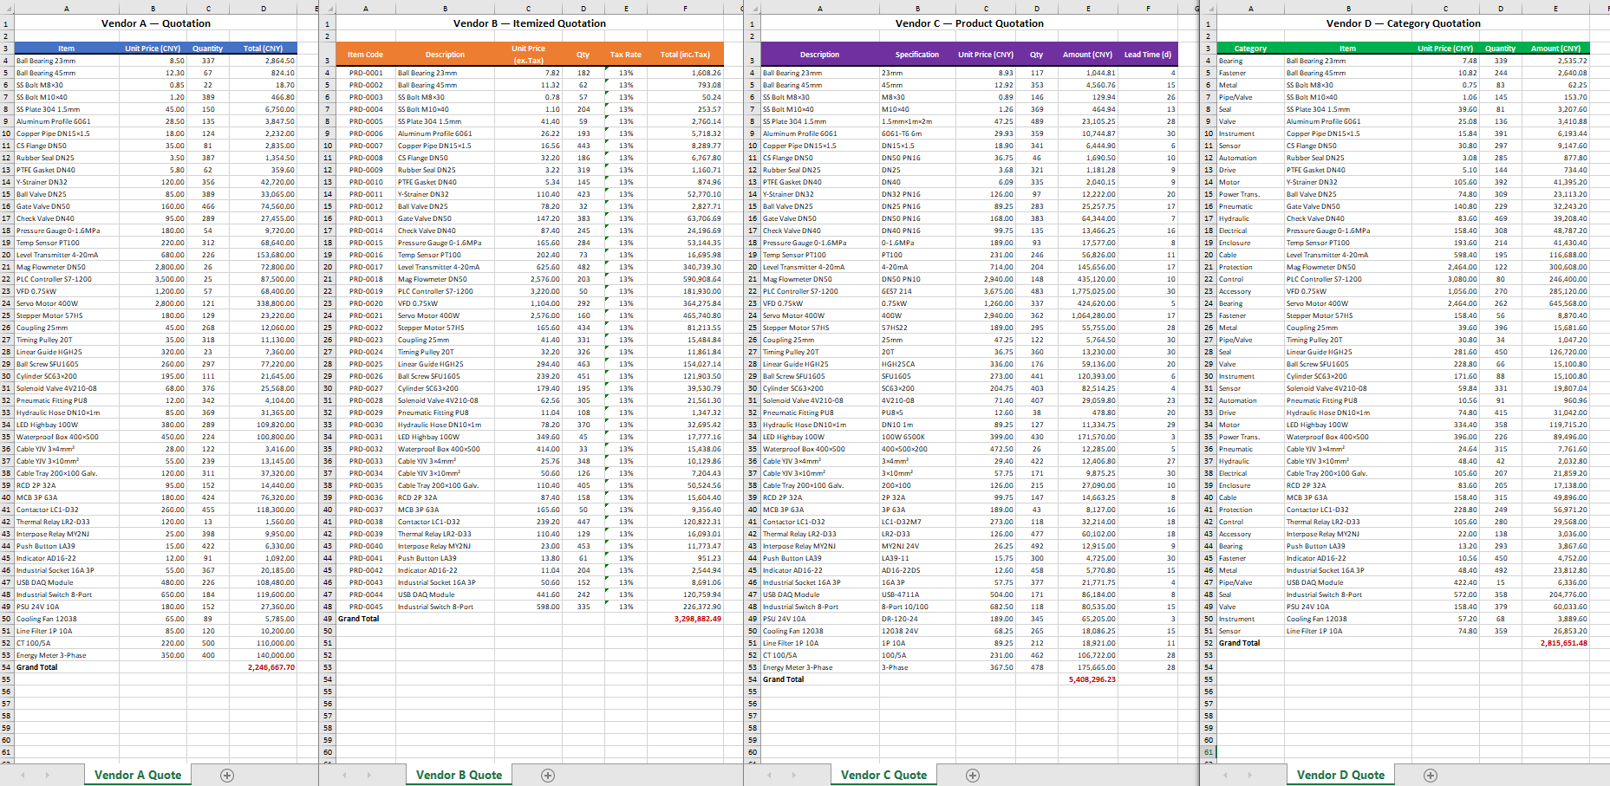Select specification 'LC1-D32M7' in Vendor C
Screen dimensions: 1610x786
coord(916,522)
